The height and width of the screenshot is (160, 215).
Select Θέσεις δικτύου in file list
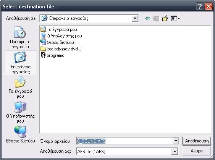57,42
